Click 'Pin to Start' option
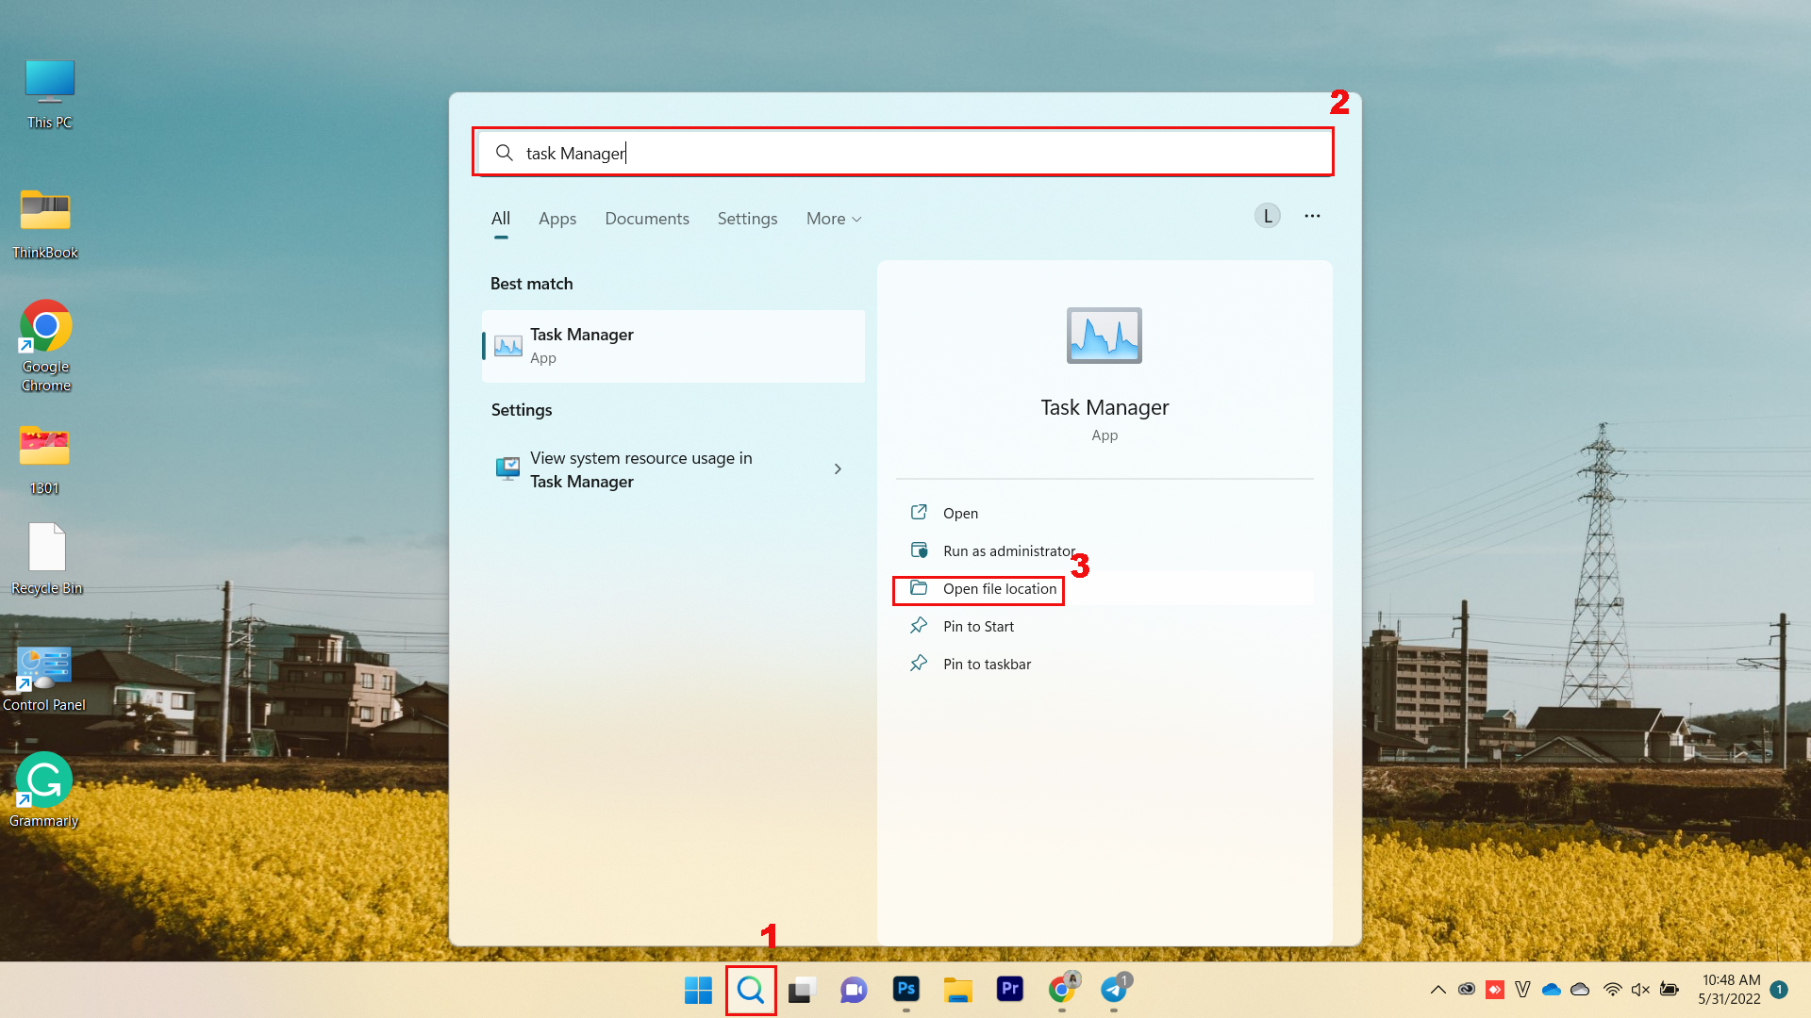 tap(979, 625)
